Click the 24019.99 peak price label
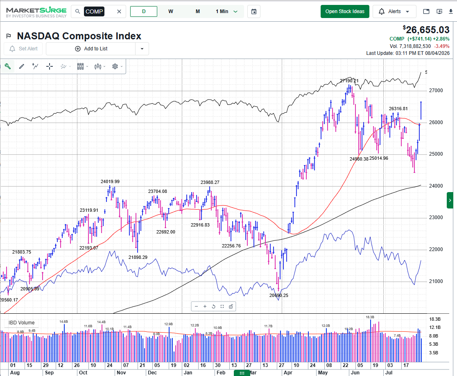The width and height of the screenshot is (457, 376). point(110,181)
